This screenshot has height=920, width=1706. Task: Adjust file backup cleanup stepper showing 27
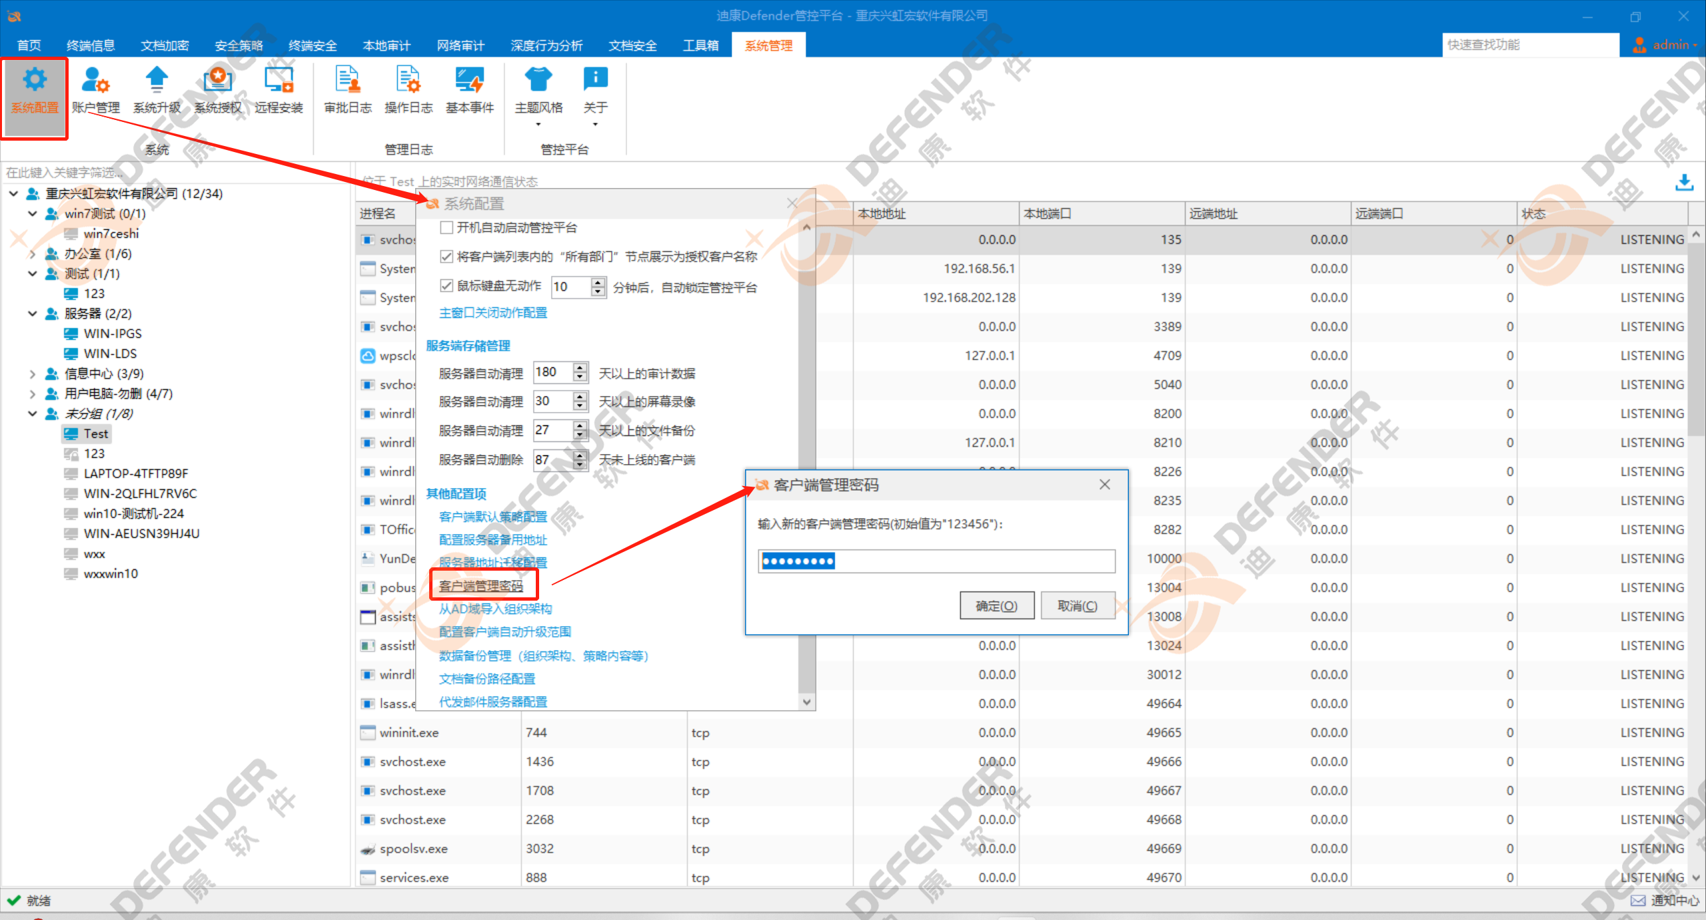580,431
